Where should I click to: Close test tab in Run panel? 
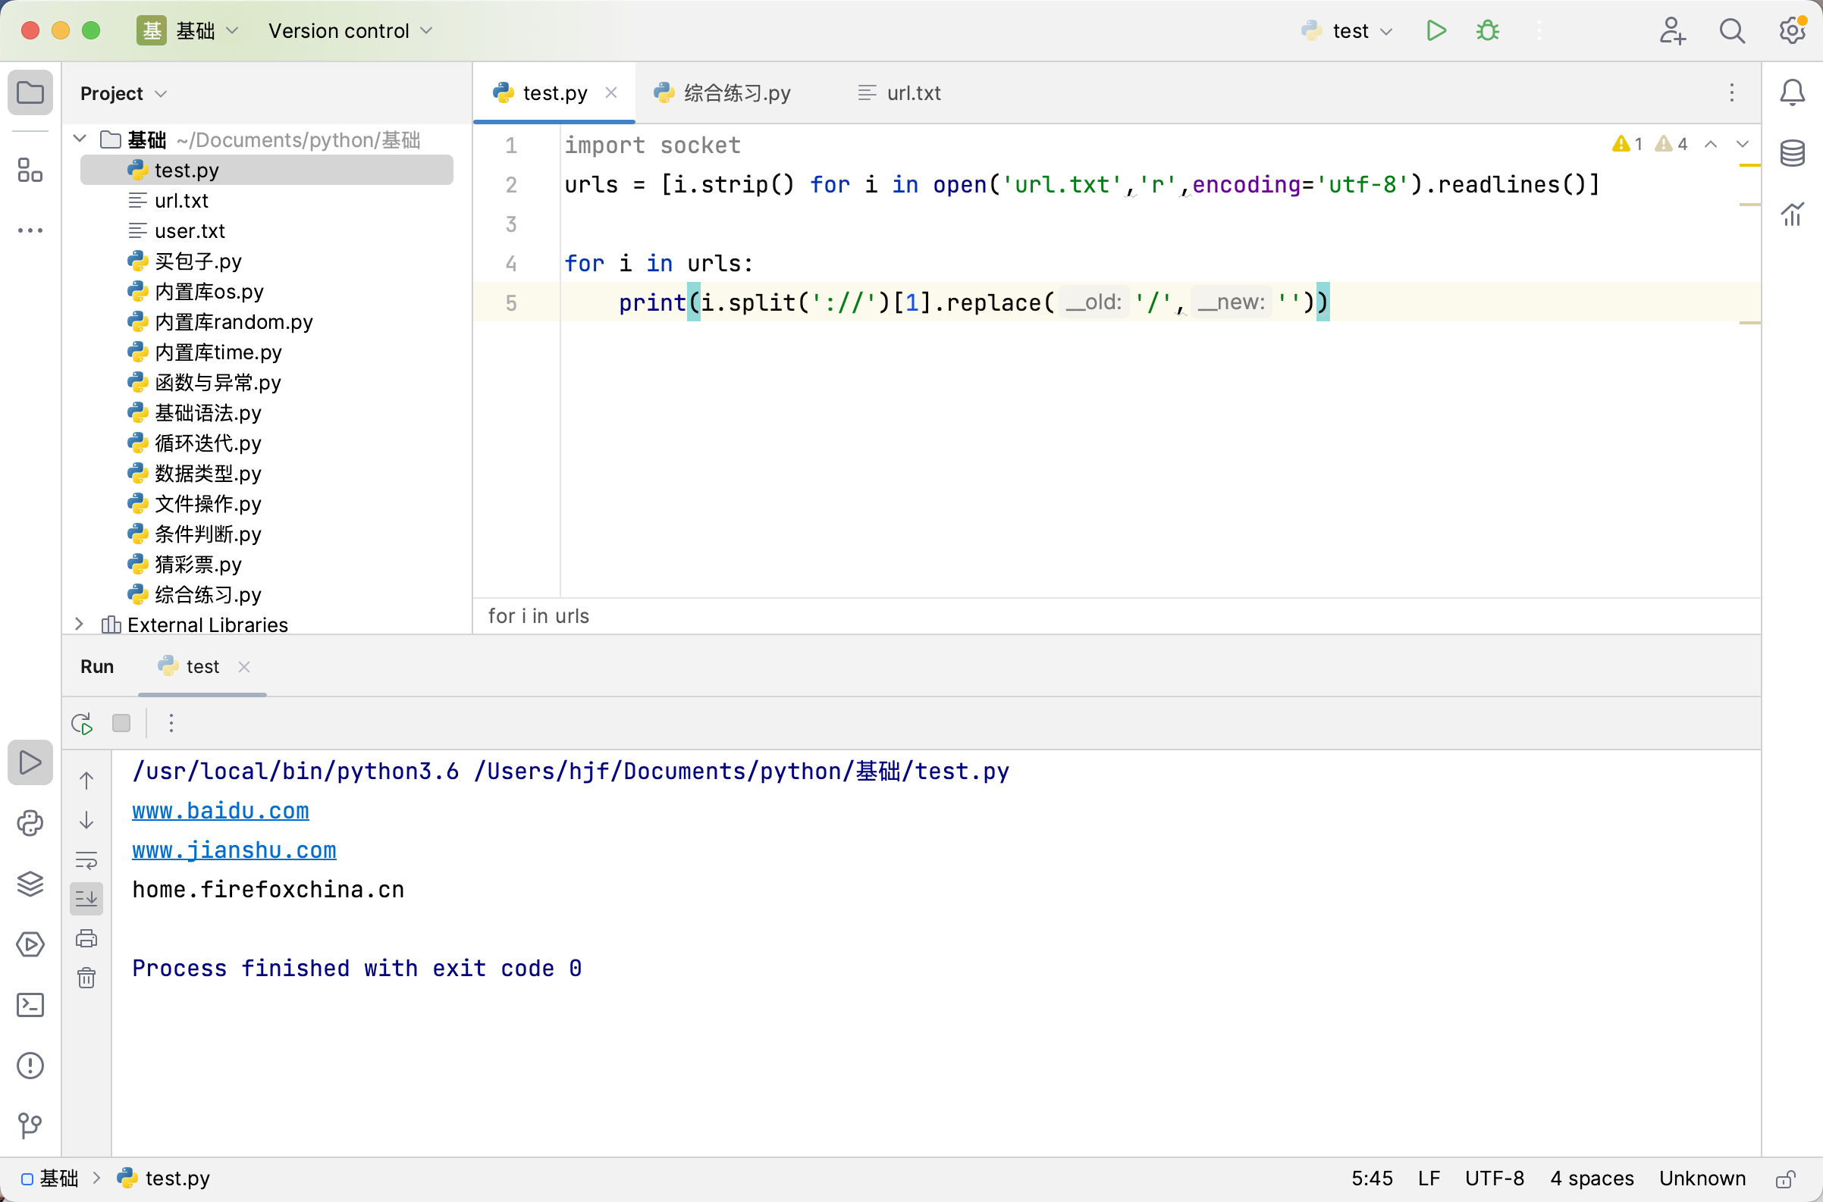[x=244, y=666]
